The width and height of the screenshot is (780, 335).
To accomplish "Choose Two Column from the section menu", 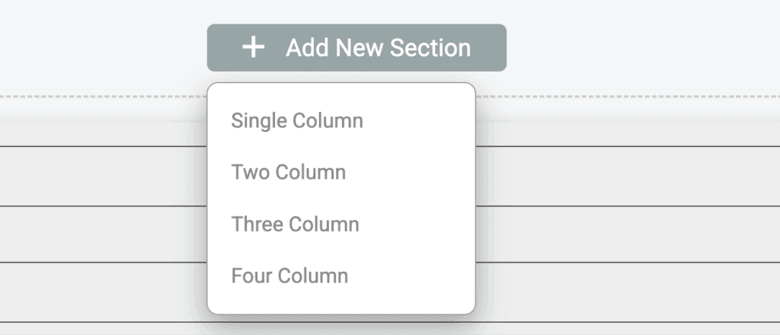I will [289, 172].
